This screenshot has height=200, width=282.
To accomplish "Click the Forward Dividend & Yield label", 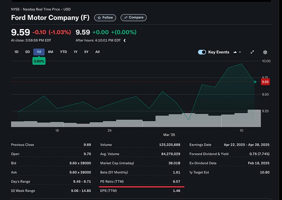I will (209, 154).
